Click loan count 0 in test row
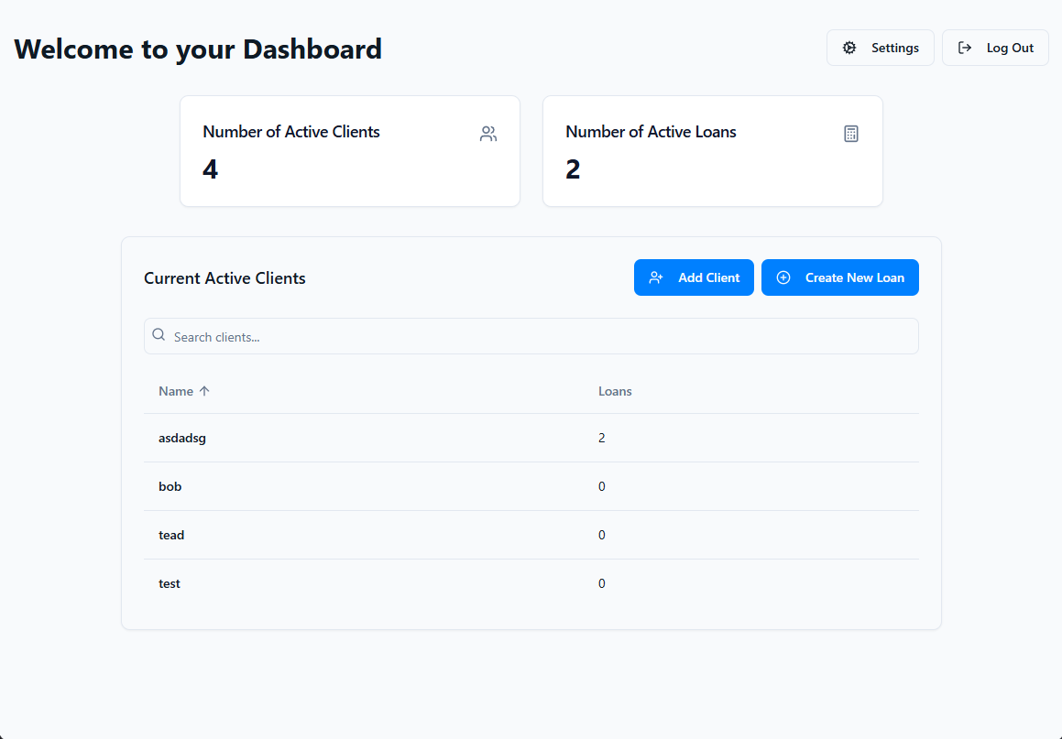This screenshot has width=1062, height=739. point(601,584)
